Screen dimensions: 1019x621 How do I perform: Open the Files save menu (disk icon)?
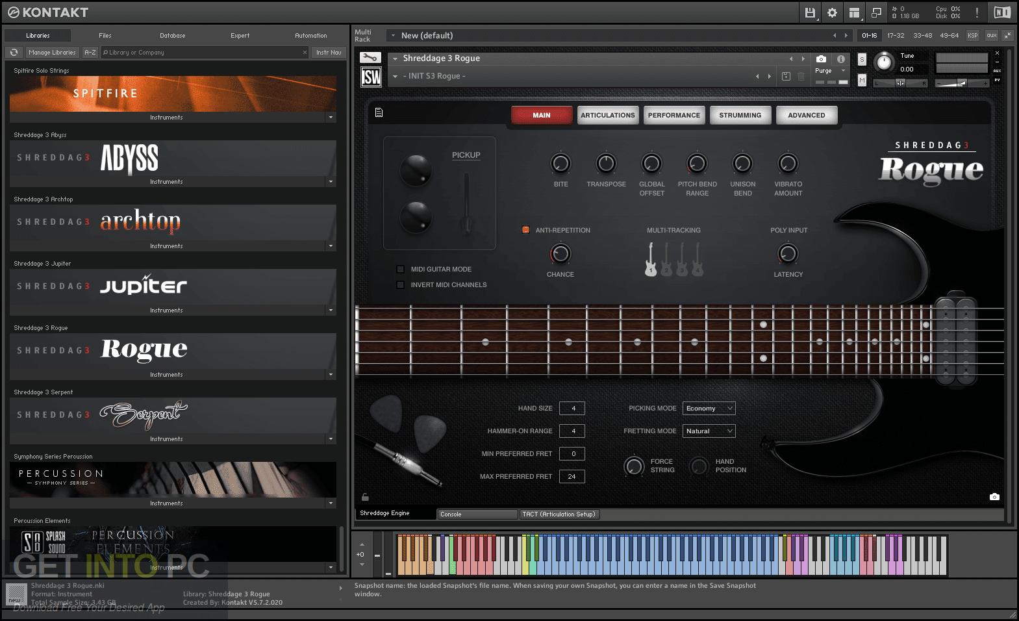tap(810, 12)
